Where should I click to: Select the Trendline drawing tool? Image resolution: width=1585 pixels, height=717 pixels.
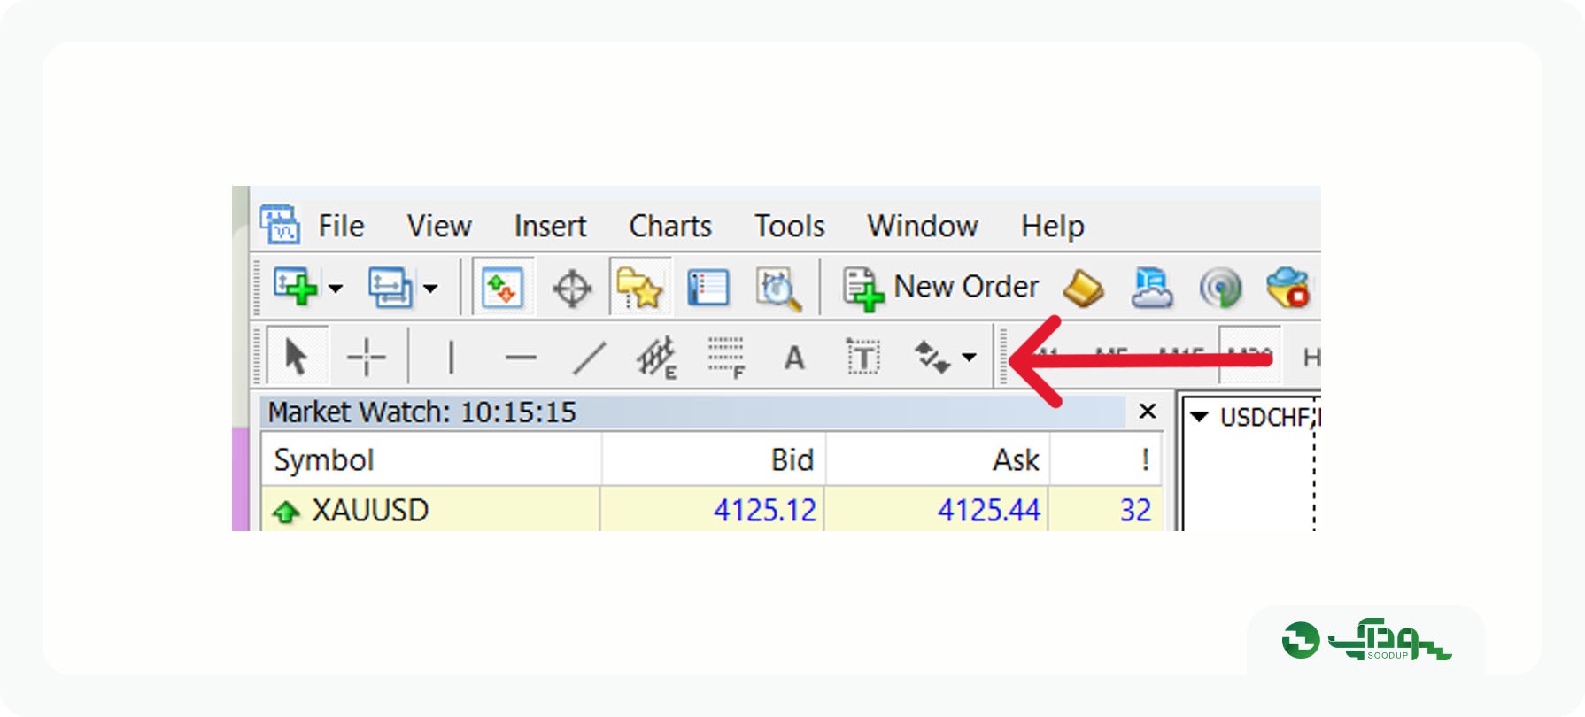[x=589, y=358]
